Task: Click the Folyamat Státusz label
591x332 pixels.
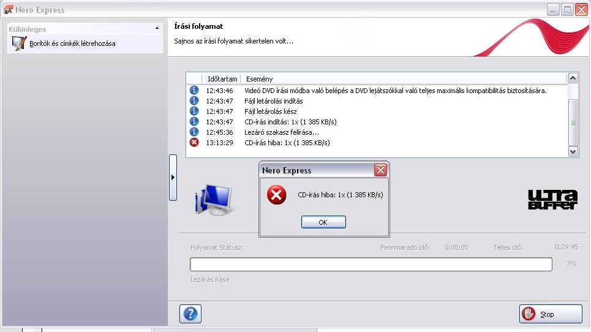Action: pyautogui.click(x=217, y=247)
